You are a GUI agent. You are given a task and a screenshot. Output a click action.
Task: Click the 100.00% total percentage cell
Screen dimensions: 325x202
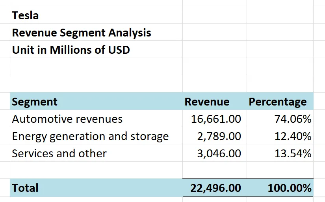click(x=280, y=187)
